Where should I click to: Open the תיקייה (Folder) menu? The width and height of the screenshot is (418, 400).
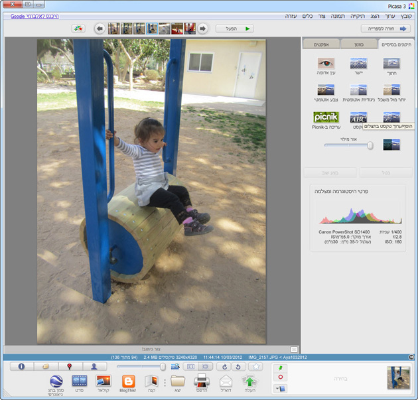(358, 17)
